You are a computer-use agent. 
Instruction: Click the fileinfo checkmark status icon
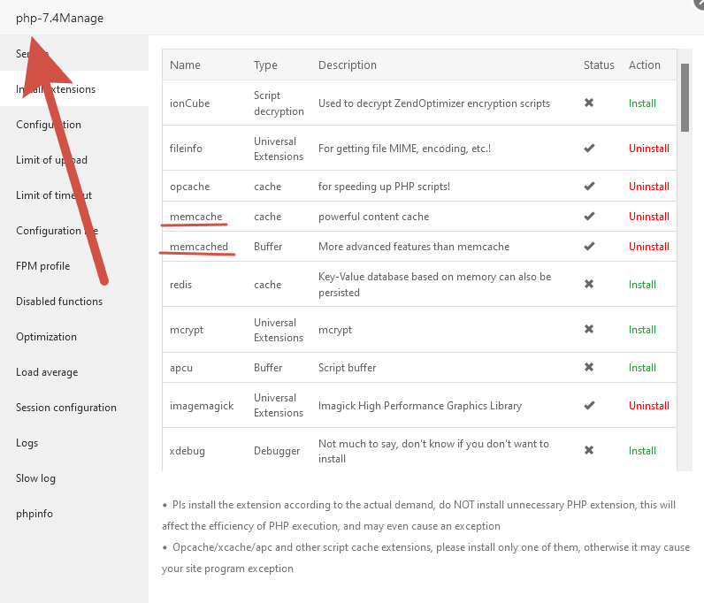click(x=589, y=149)
